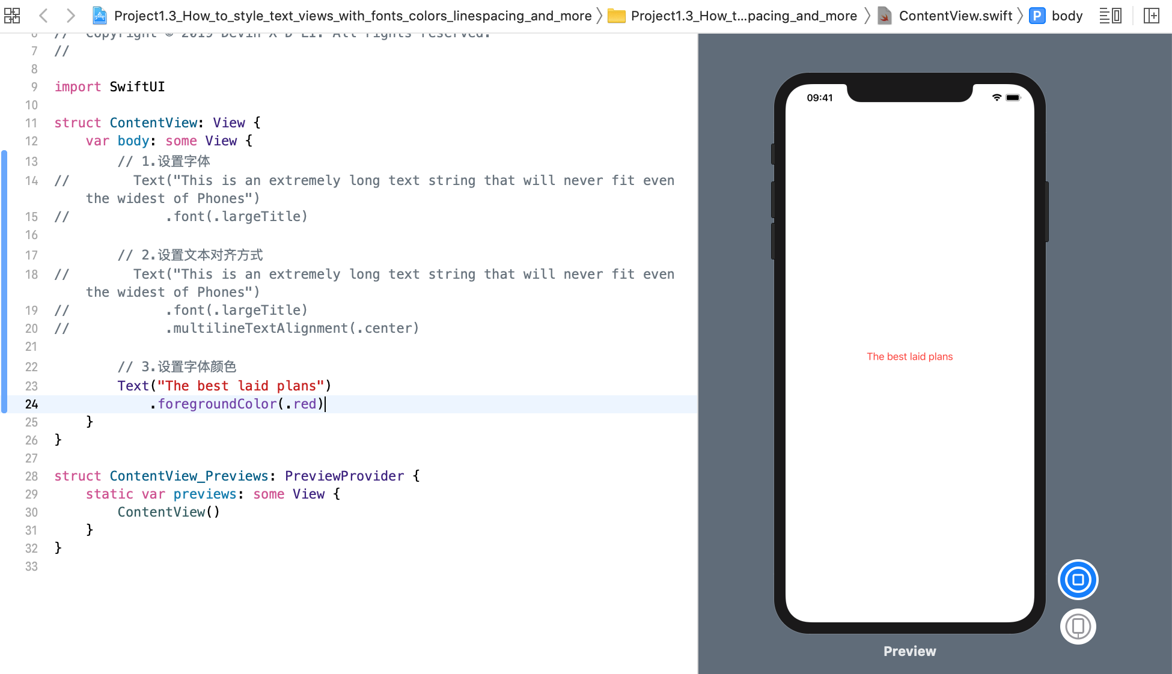The height and width of the screenshot is (674, 1172).
Task: Click the string "The best laid plans" in code
Action: coord(240,386)
